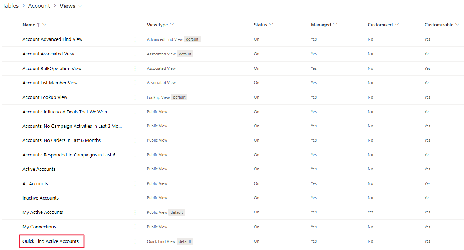Open more options for Account Advanced Find View
This screenshot has height=250, width=464.
pos(135,39)
